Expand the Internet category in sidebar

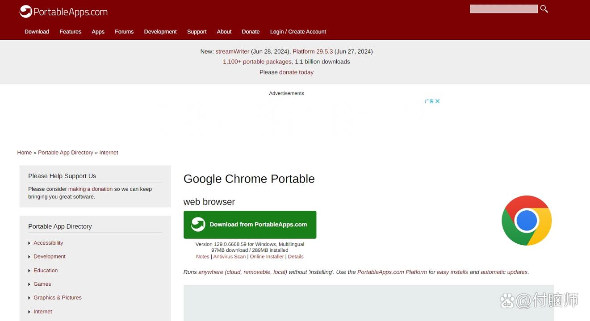(43, 312)
